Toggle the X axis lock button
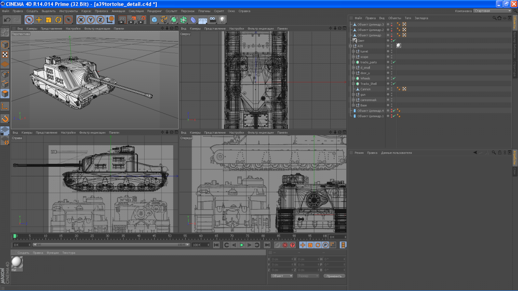The height and width of the screenshot is (291, 518). (x=81, y=19)
